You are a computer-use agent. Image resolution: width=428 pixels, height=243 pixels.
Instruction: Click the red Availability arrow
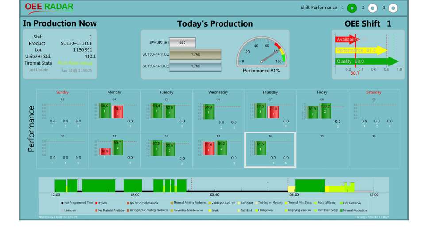[347, 39]
